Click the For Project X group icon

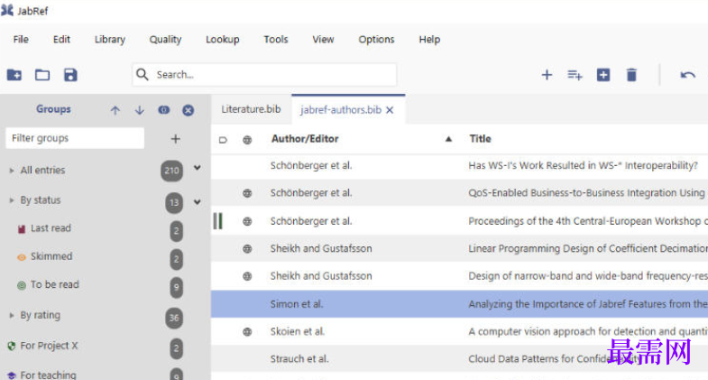(x=12, y=346)
